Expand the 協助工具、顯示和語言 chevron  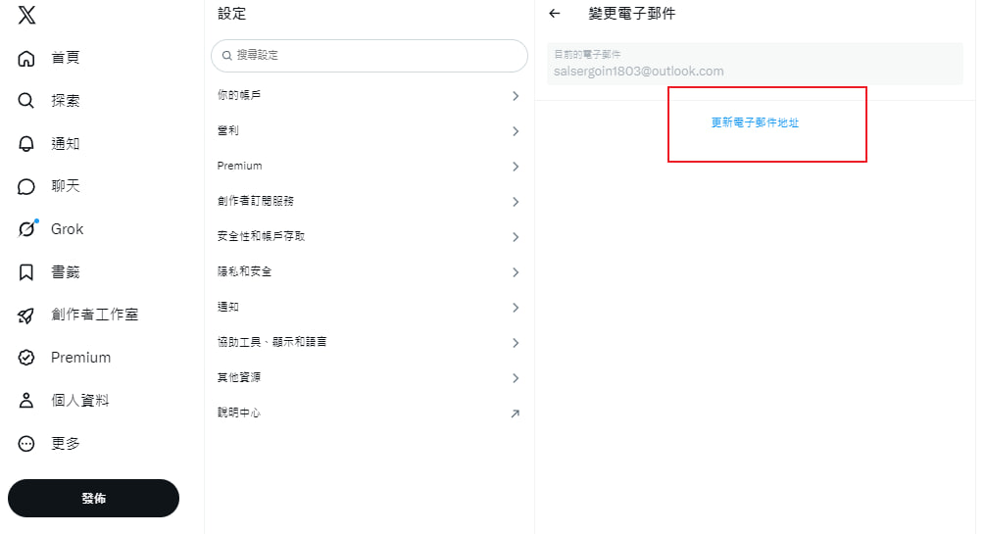click(516, 343)
